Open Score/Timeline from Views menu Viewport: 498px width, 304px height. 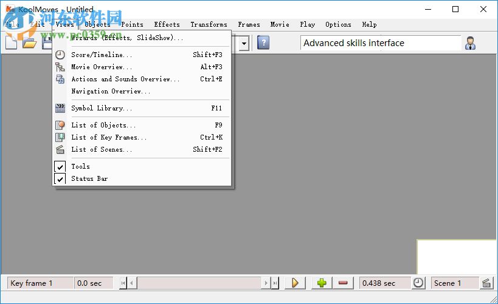[142, 55]
